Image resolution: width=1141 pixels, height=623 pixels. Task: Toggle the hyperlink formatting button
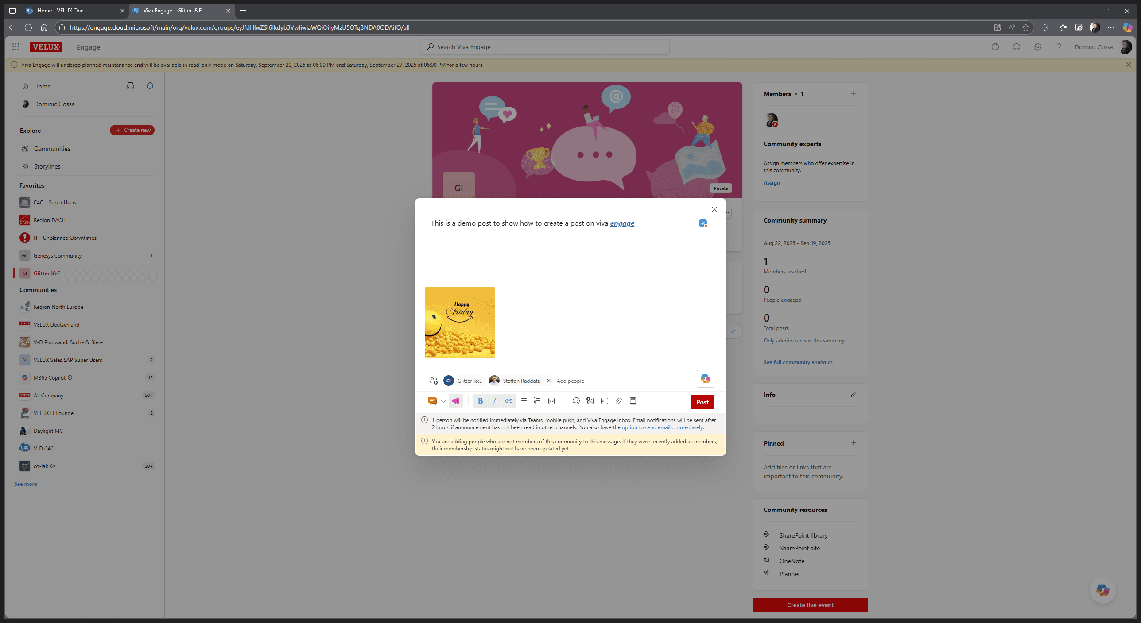[x=509, y=401]
